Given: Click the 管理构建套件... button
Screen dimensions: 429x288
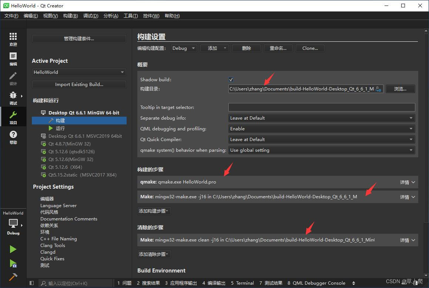Looking at the screenshot, I should (79, 38).
